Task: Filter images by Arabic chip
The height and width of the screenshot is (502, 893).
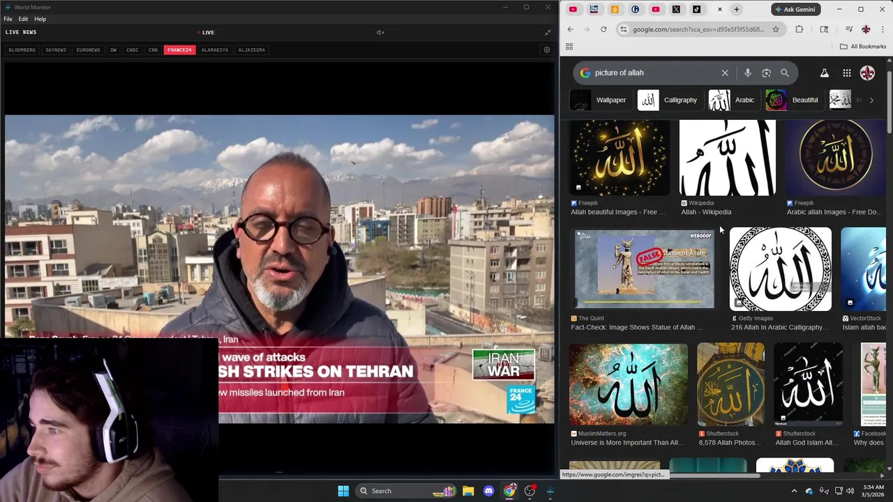Action: click(733, 100)
